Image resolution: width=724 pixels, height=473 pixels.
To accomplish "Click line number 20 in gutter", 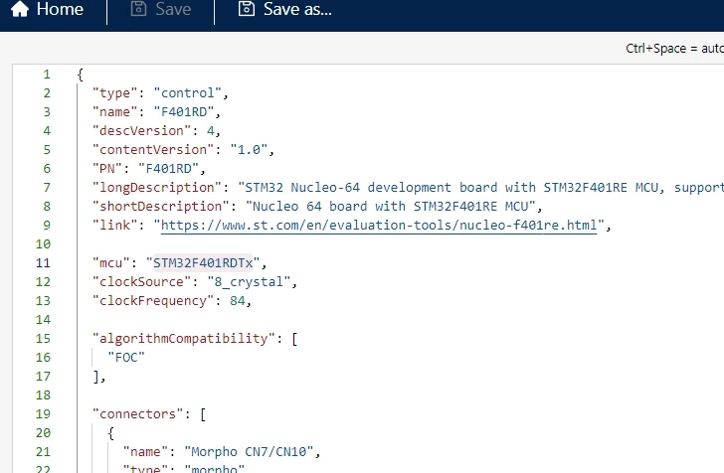I will [43, 433].
